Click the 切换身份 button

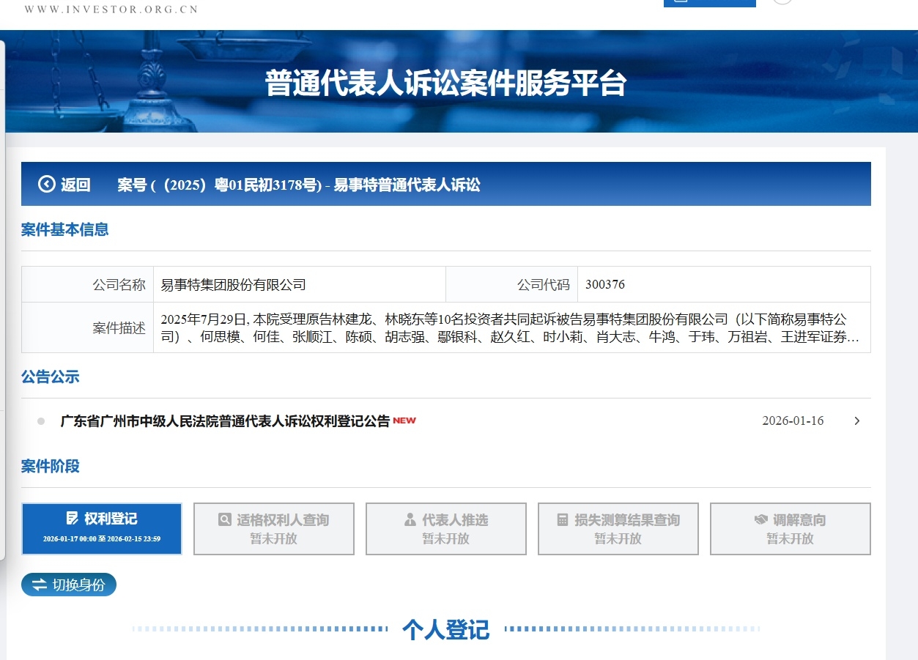coord(69,585)
